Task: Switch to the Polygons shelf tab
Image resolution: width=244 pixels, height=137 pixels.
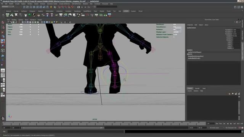Action: (32, 11)
